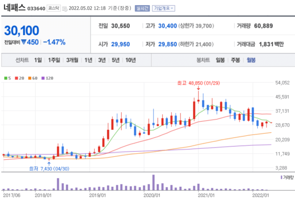The image size is (295, 200).
Task: Click the 네패스 stock name heading
Action: tap(14, 8)
